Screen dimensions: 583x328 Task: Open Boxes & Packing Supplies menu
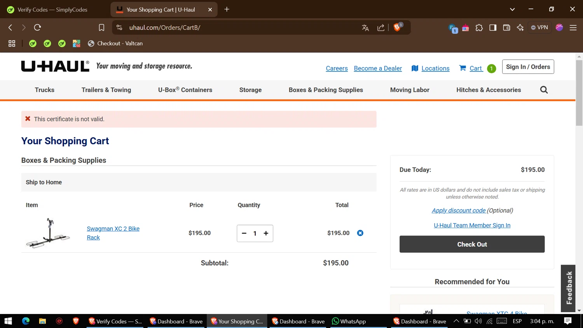tap(326, 90)
